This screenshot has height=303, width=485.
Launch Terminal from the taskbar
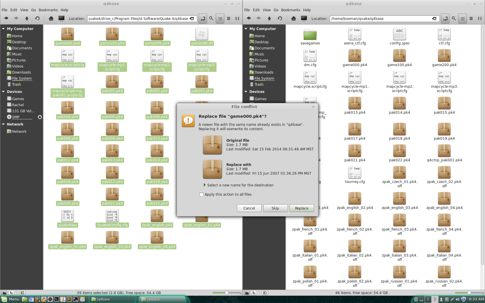coord(57,299)
